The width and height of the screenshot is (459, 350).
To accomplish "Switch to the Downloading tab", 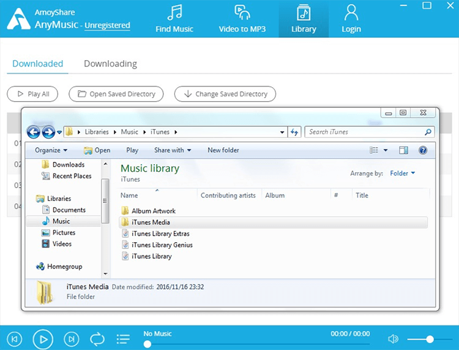I will tap(110, 64).
